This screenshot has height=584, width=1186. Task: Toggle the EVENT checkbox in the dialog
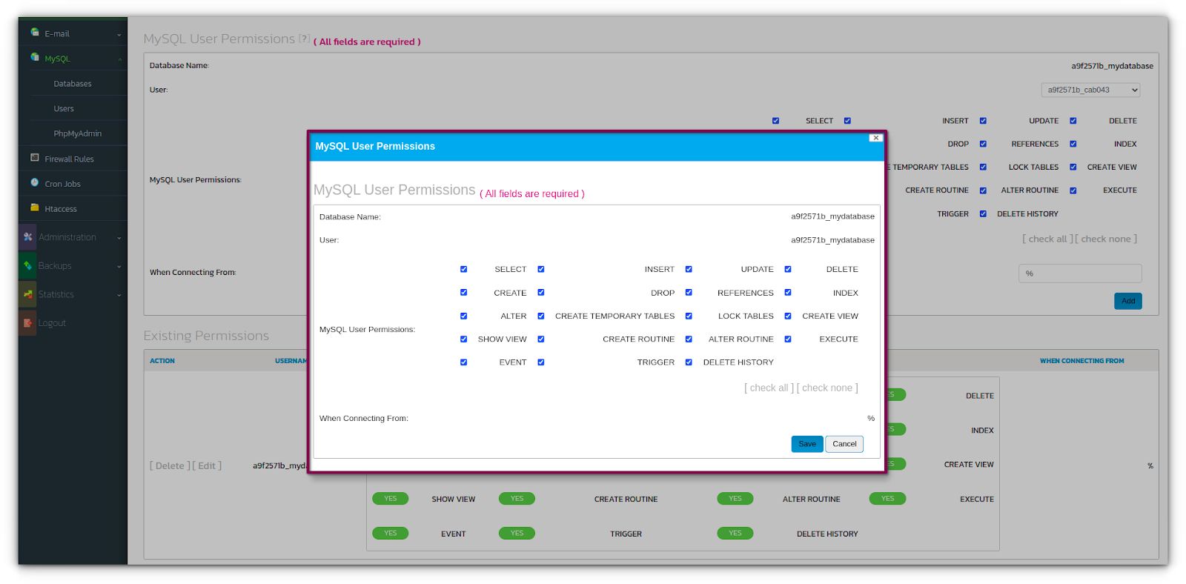(x=464, y=362)
